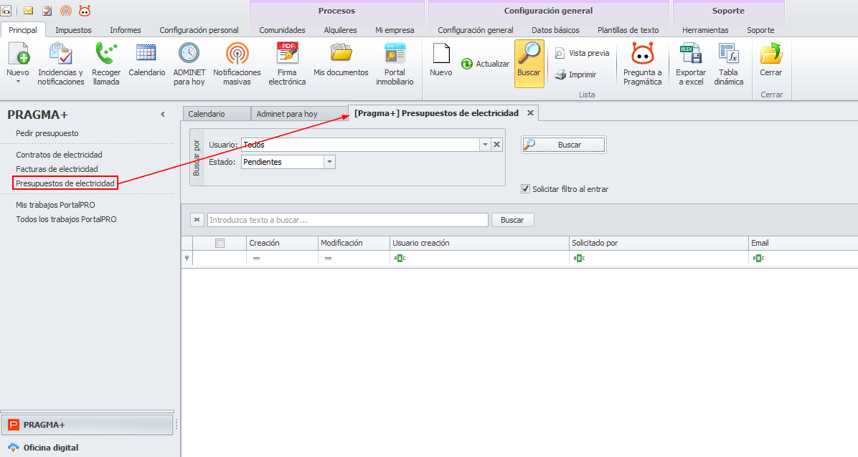This screenshot has height=457, width=858.
Task: Click the Buscar button beside the text search box
Action: (512, 220)
